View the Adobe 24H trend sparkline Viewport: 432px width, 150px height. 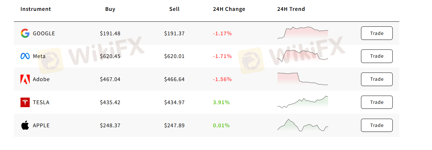click(x=303, y=79)
